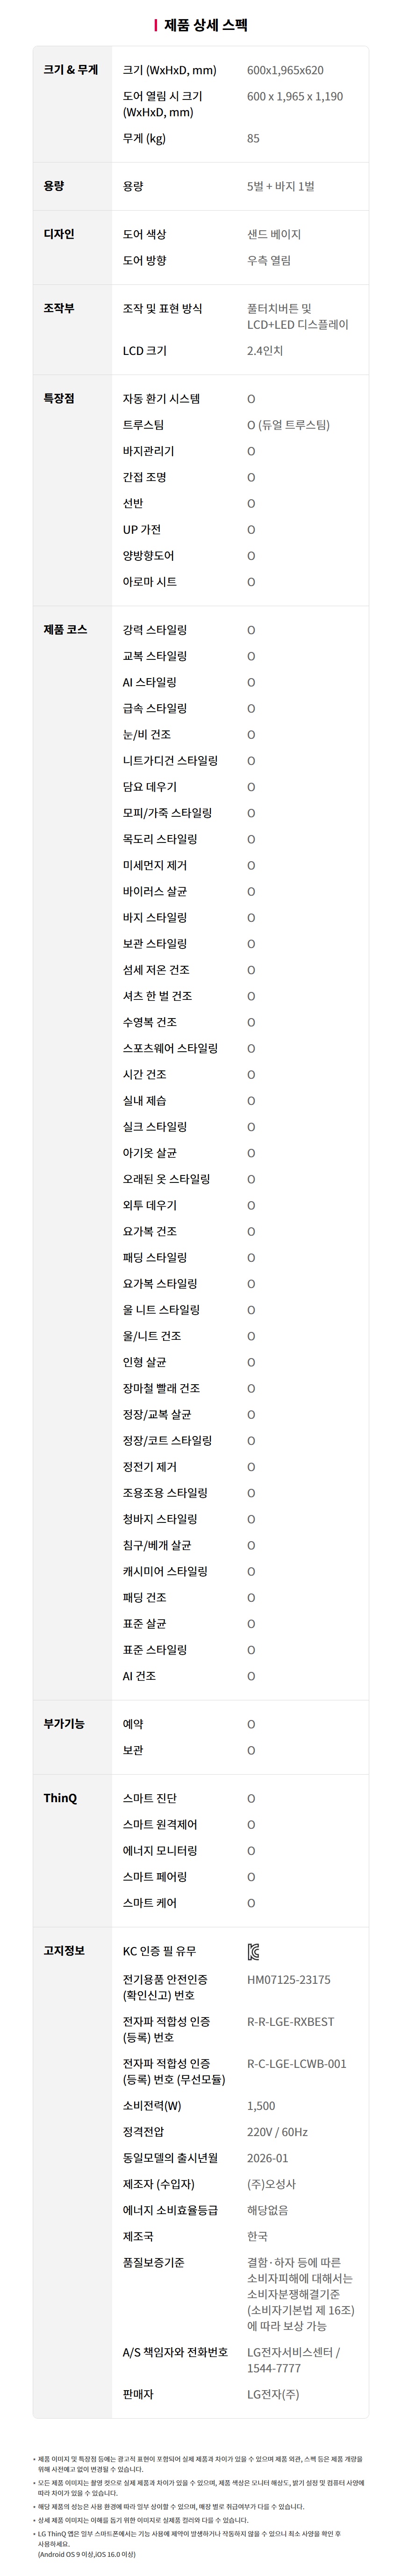Screen dimensions: 402x2576
Task: Select the 크기 & 무게 section label
Action: (x=71, y=70)
